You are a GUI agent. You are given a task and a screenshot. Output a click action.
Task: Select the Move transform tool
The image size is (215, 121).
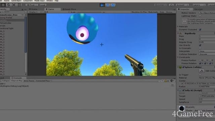click(3, 5)
